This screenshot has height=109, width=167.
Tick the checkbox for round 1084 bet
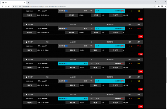point(27,42)
